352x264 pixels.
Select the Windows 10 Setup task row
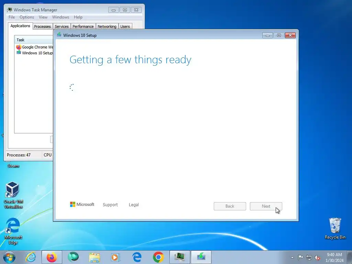coord(34,53)
